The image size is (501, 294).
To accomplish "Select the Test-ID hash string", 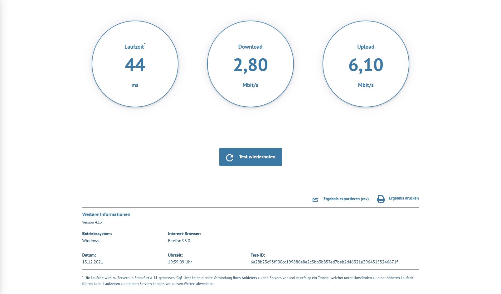I will point(324,262).
